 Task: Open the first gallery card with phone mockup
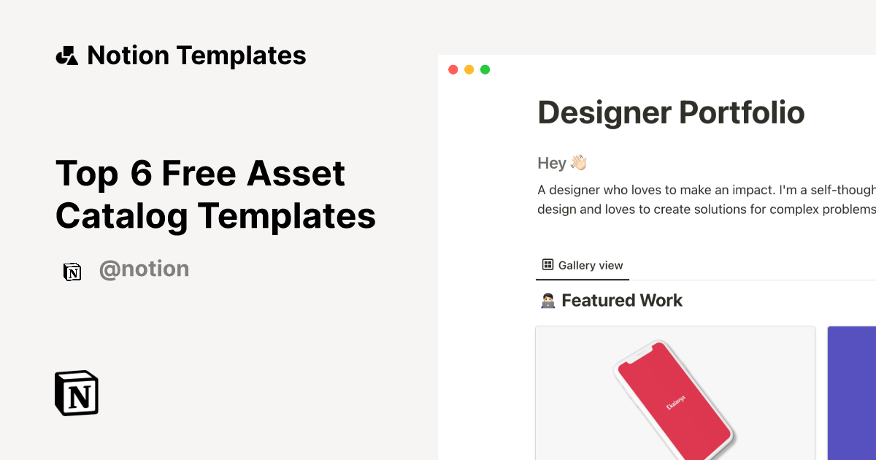pos(675,393)
